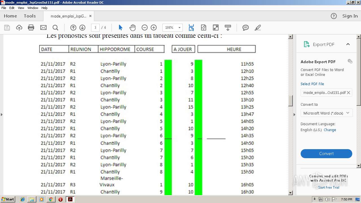The image size is (361, 203).
Task: Collapse the Export PDF section chevron
Action: tap(348, 44)
